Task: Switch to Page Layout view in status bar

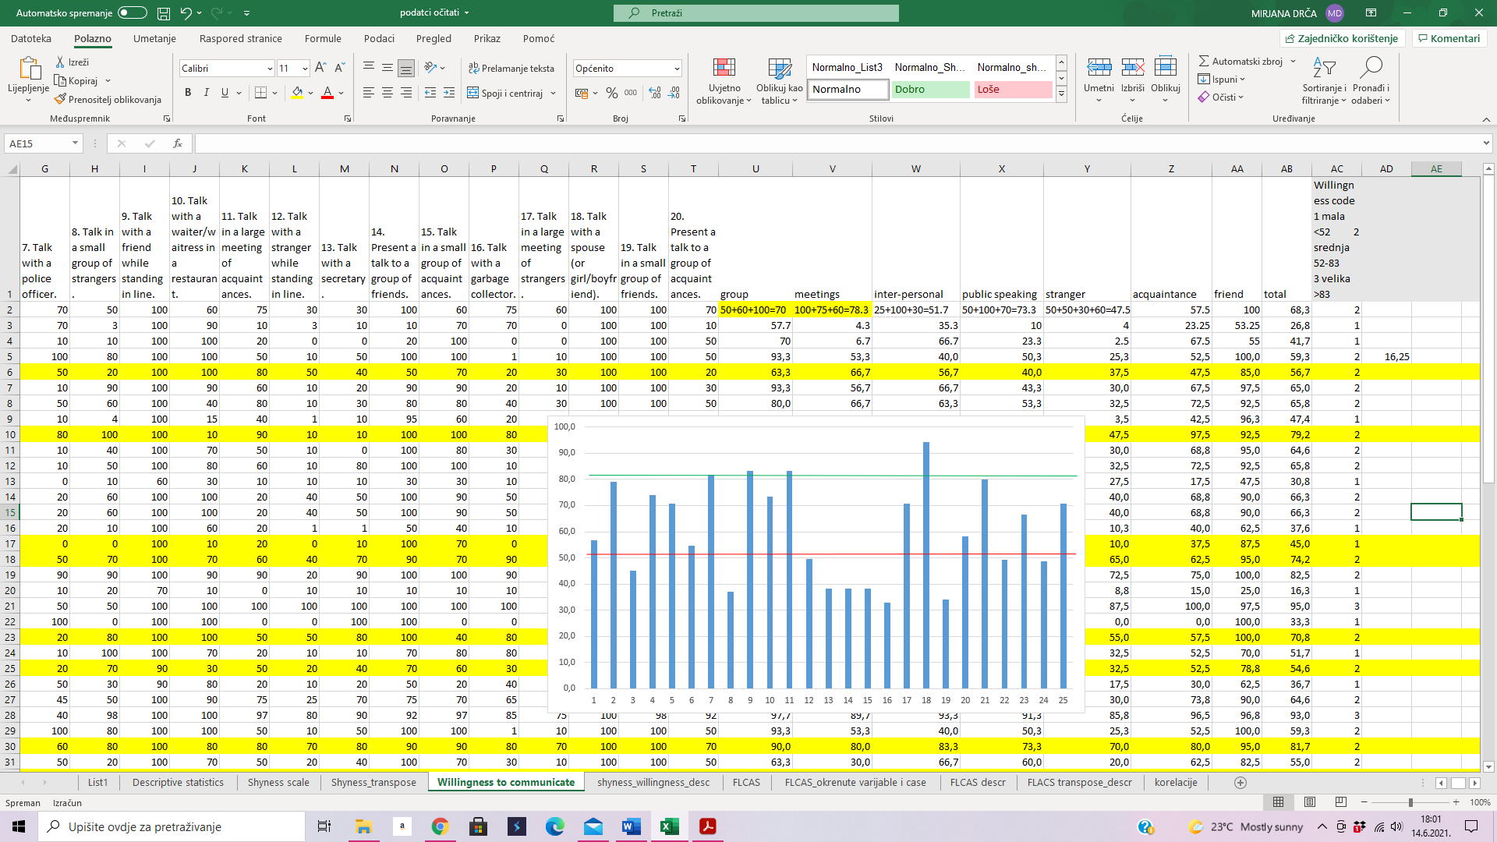Action: click(1310, 802)
